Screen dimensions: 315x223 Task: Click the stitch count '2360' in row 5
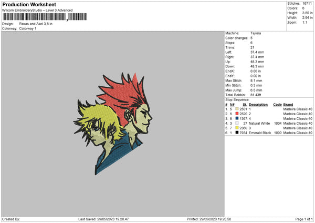[243, 128]
